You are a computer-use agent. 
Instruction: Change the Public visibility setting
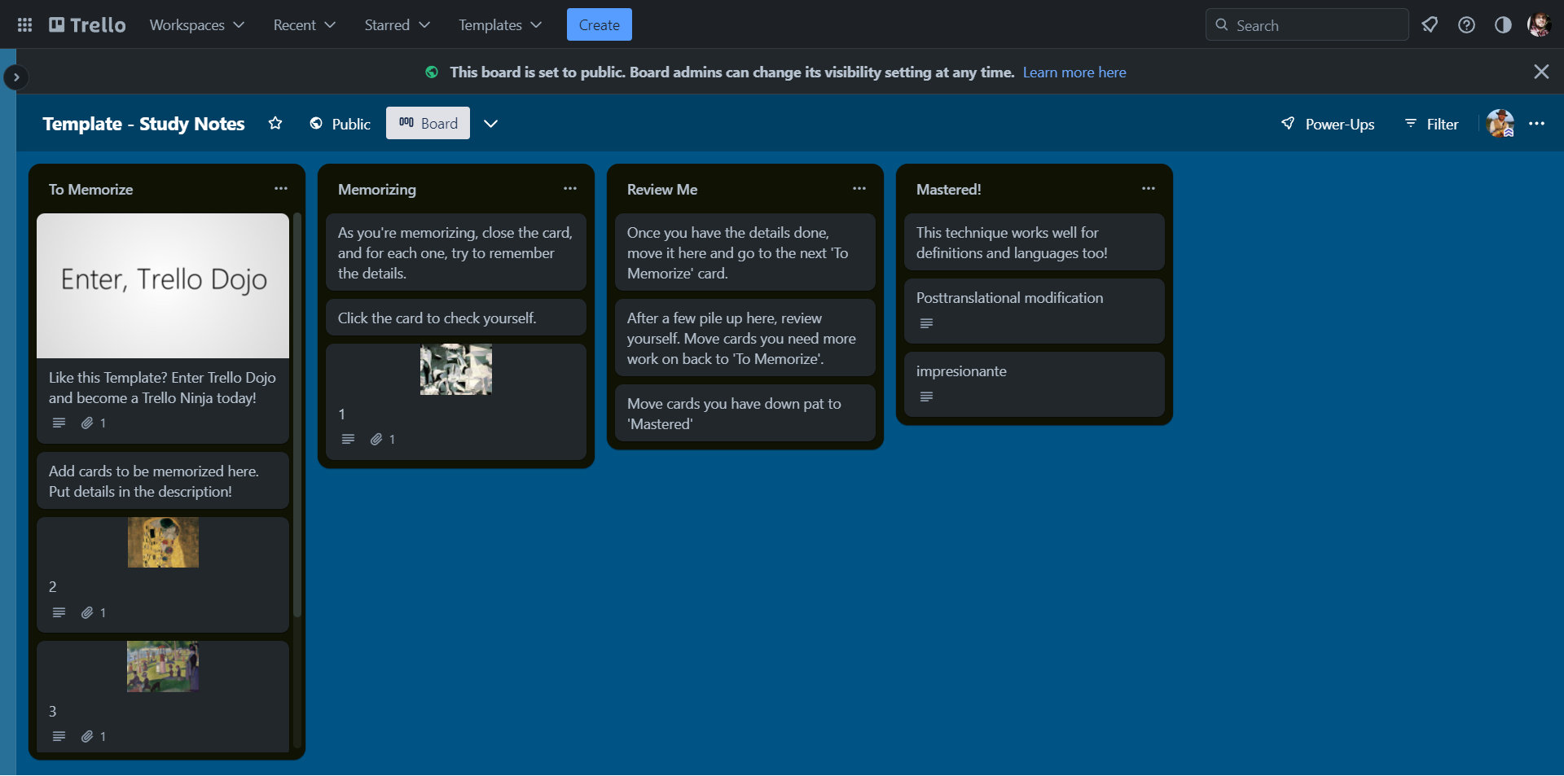pyautogui.click(x=340, y=124)
